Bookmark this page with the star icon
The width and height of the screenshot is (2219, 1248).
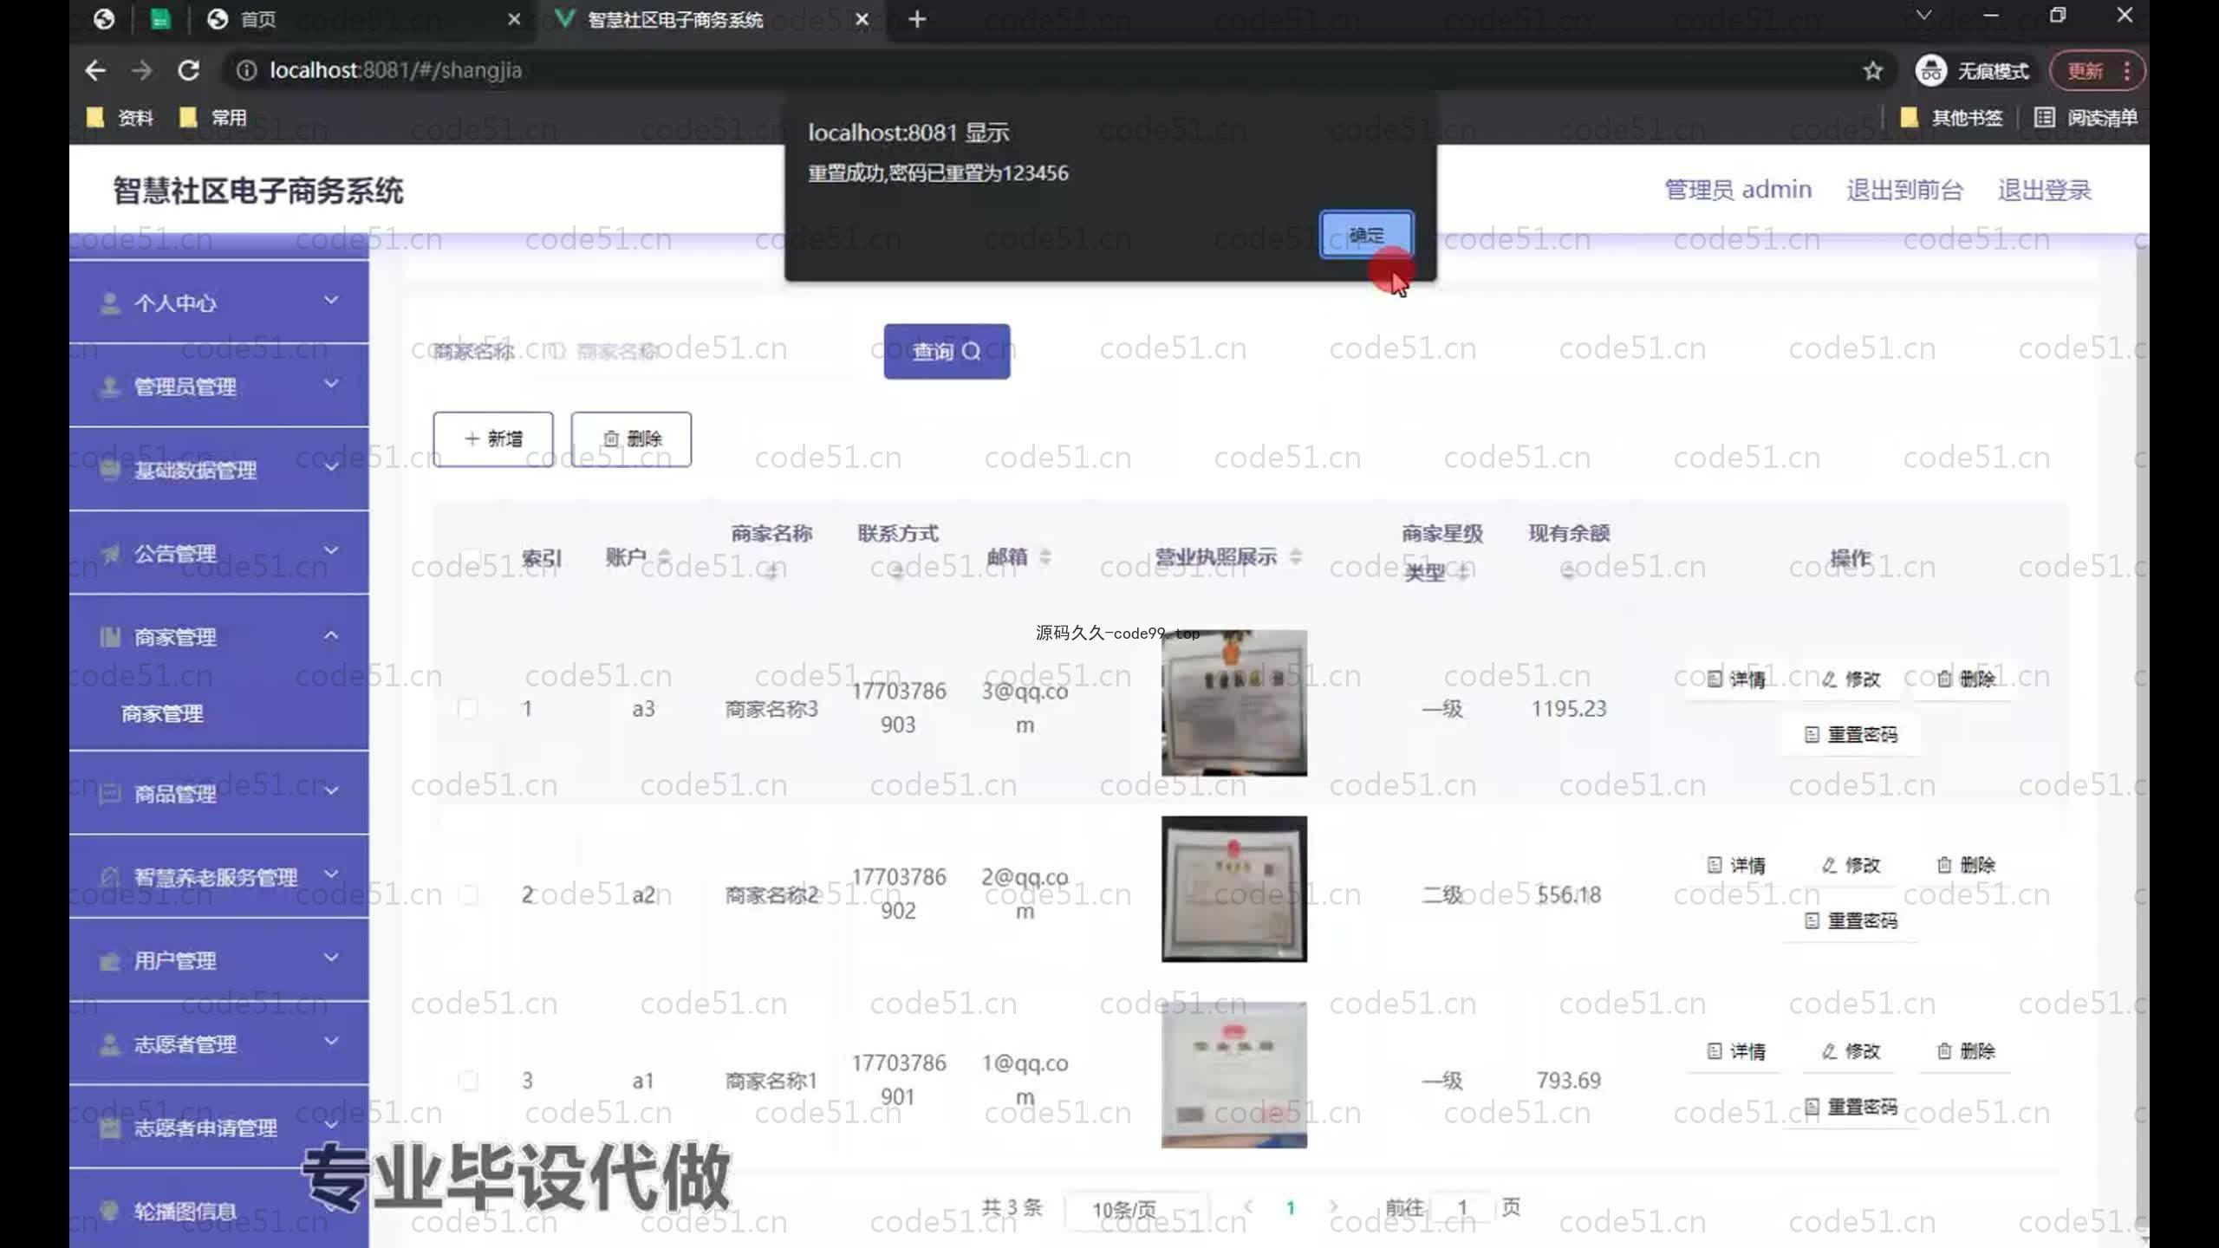click(1872, 70)
